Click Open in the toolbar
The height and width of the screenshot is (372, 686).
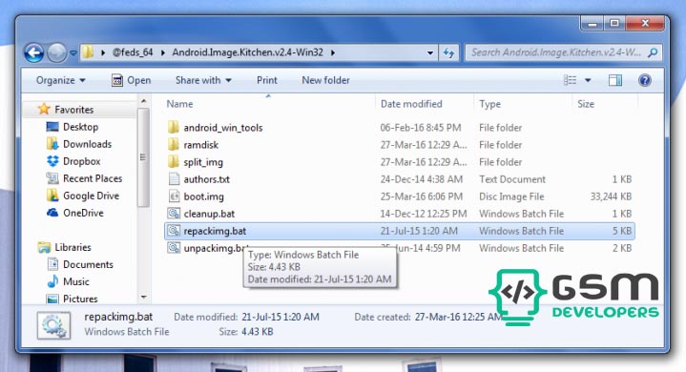click(x=132, y=80)
